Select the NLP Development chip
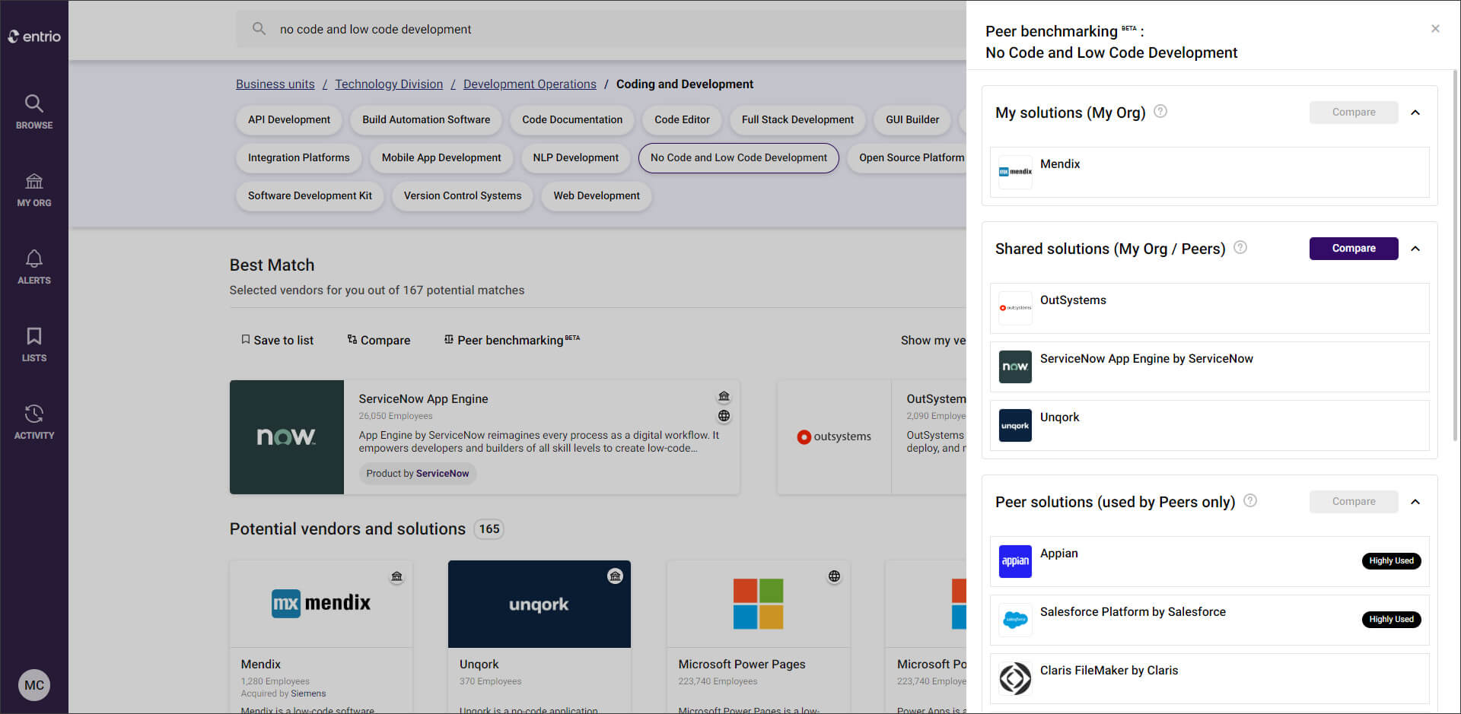 point(576,157)
